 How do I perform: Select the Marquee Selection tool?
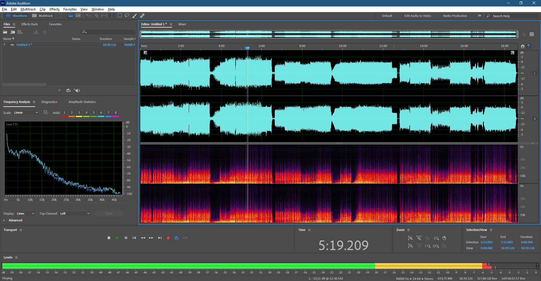(x=120, y=16)
